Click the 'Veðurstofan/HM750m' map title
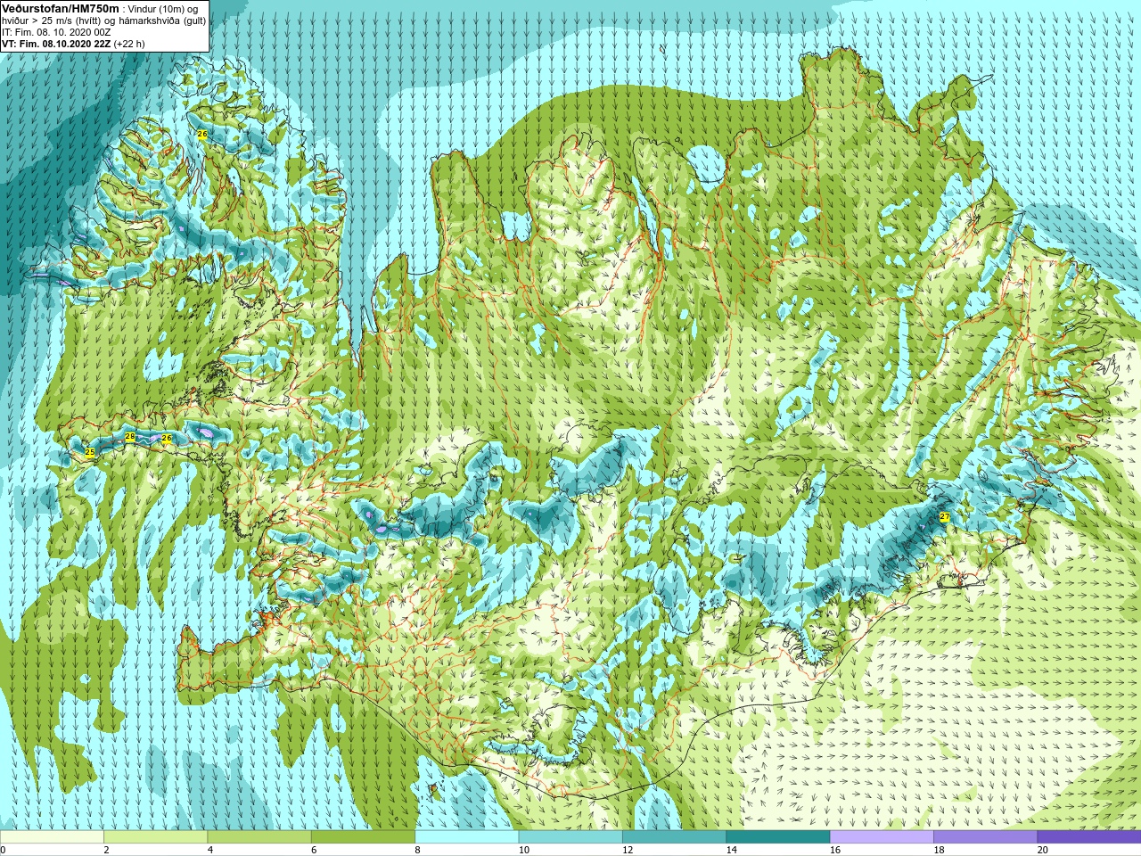 [61, 8]
